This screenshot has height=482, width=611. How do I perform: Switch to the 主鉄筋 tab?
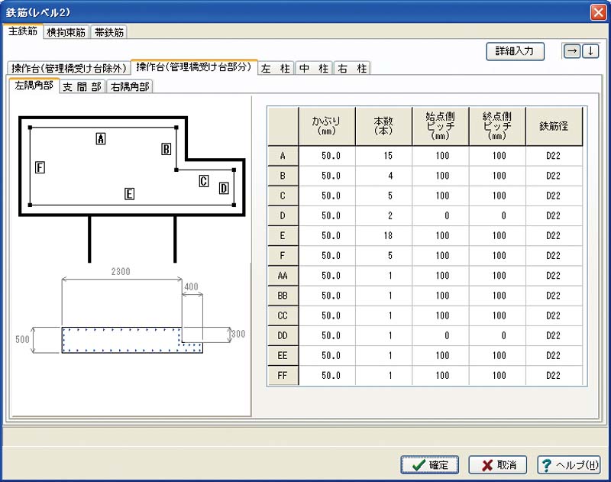click(23, 31)
